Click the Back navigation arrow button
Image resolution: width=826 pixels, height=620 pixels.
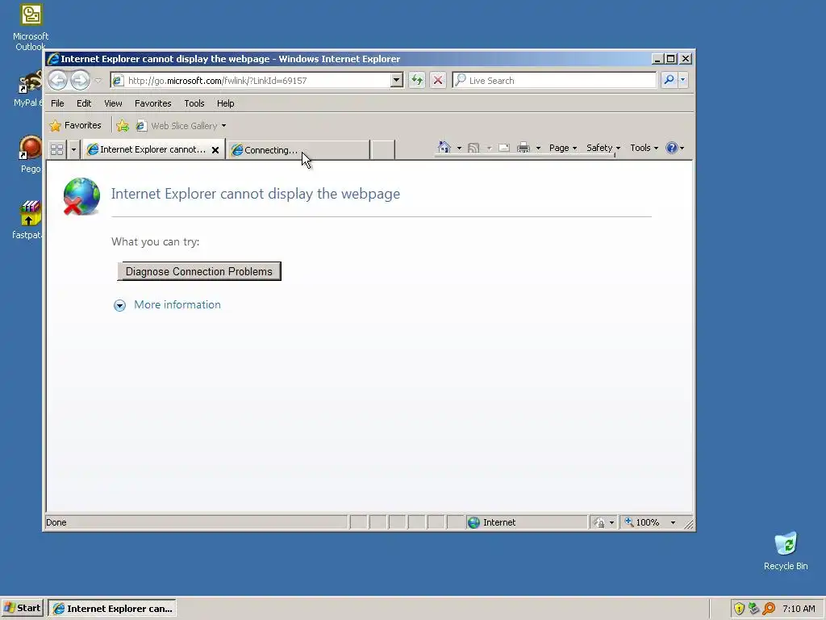58,80
